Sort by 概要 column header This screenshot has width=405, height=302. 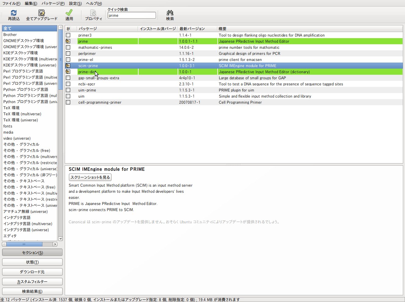point(310,29)
